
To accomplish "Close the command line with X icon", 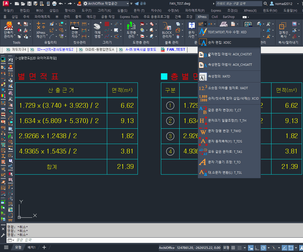I will pos(3,229).
